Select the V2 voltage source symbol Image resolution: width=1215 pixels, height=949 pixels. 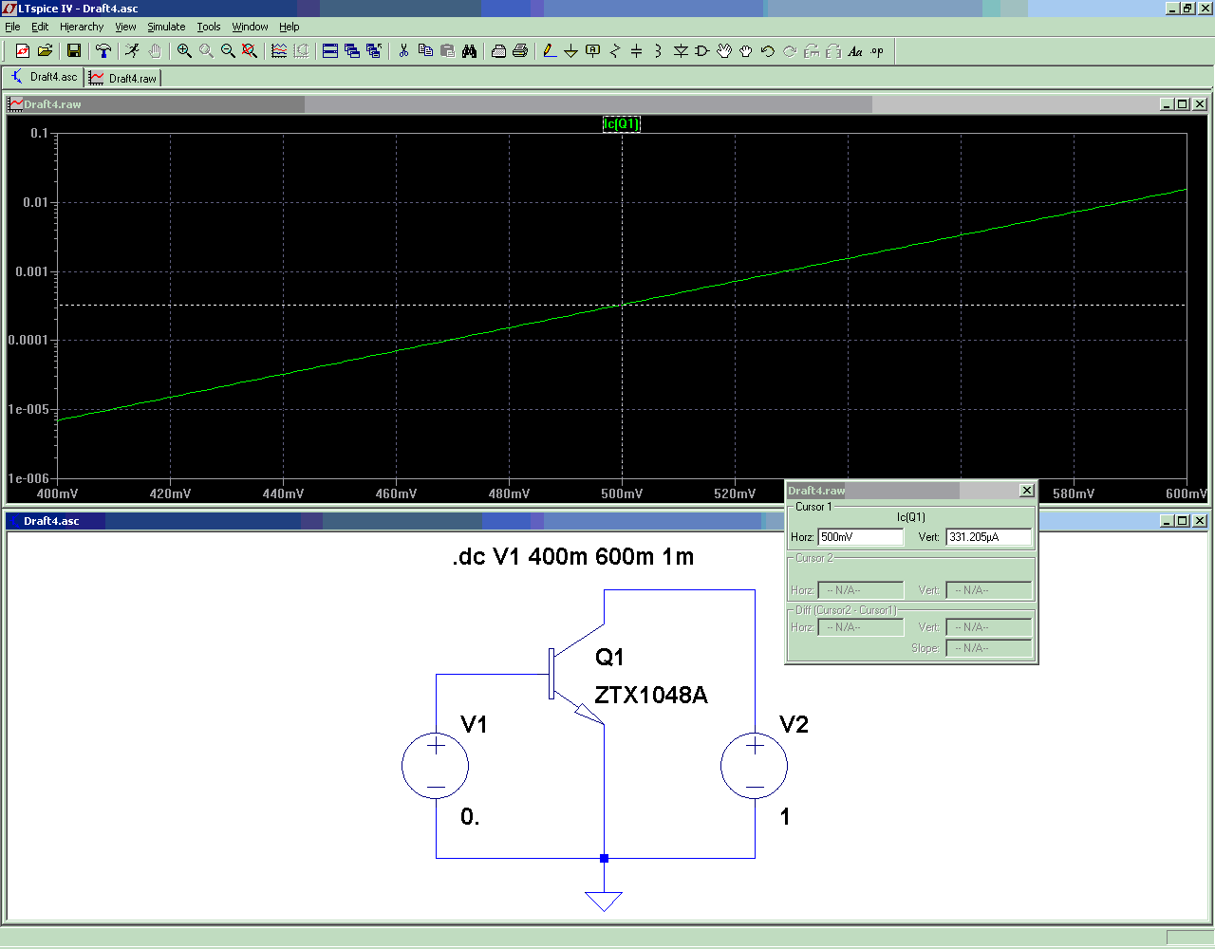[x=755, y=765]
